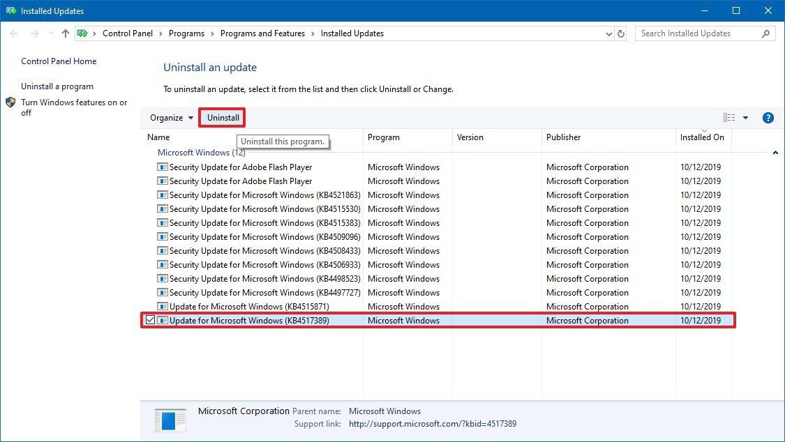This screenshot has width=785, height=442.
Task: Maximize the Installed Updates window
Action: [x=736, y=10]
